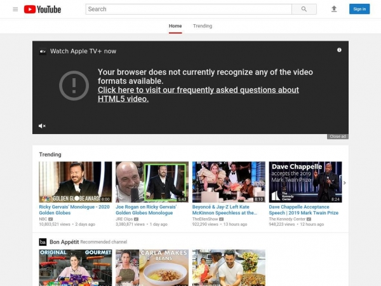Click the Sign in button

pos(359,9)
